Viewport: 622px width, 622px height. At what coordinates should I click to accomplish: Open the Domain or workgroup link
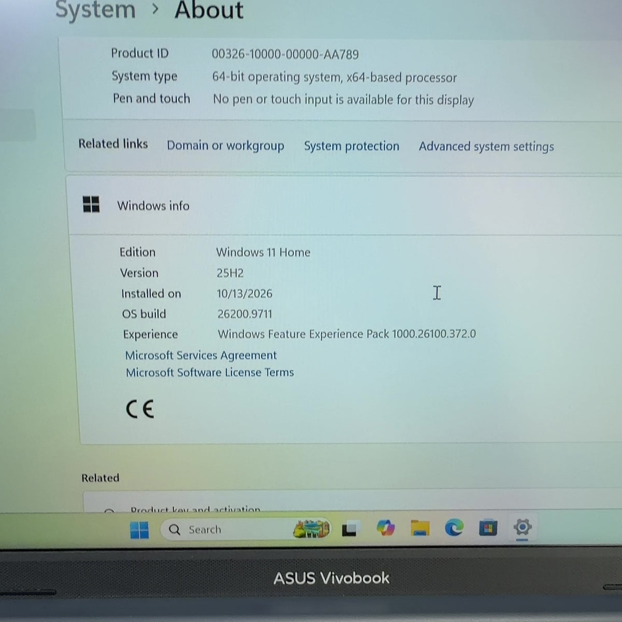[225, 146]
